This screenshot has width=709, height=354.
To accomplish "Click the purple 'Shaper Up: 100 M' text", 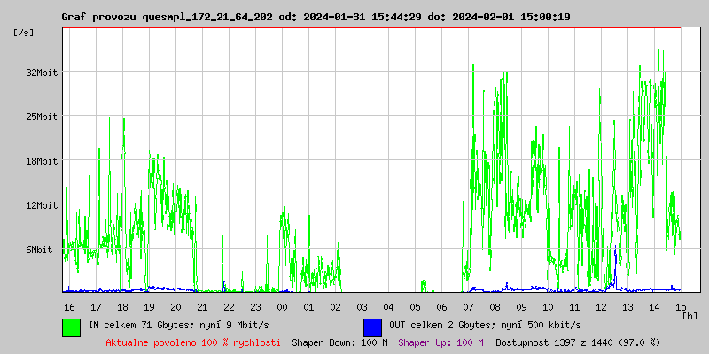I will (x=440, y=342).
